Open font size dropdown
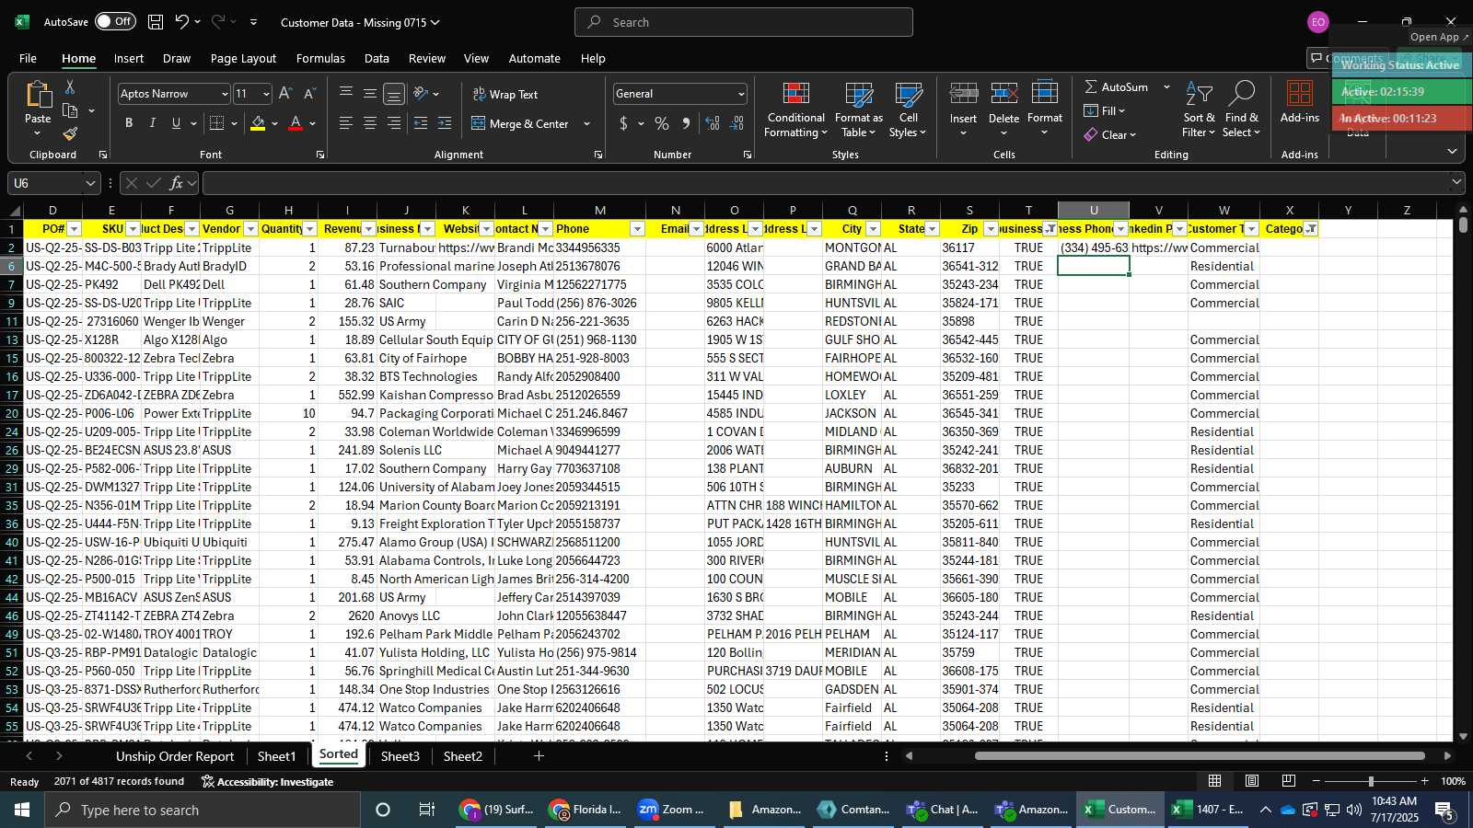The height and width of the screenshot is (828, 1473). point(266,94)
